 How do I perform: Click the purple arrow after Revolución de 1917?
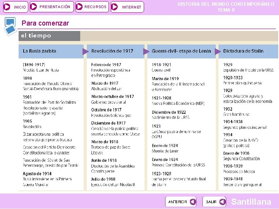point(146,51)
